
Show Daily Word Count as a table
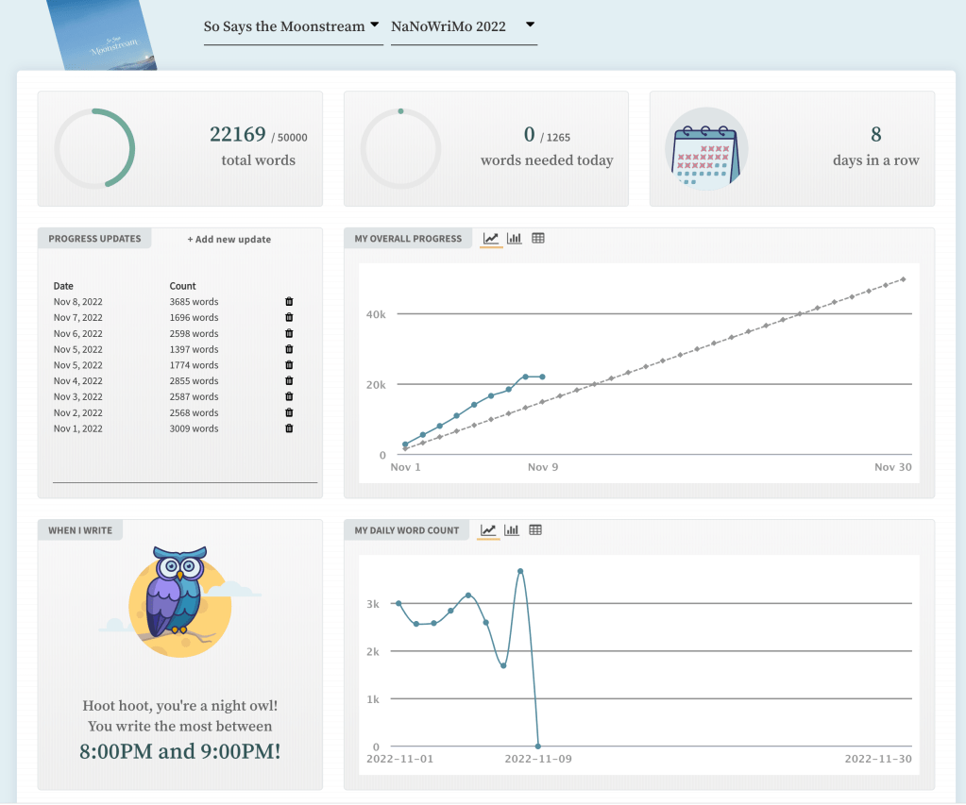(535, 530)
